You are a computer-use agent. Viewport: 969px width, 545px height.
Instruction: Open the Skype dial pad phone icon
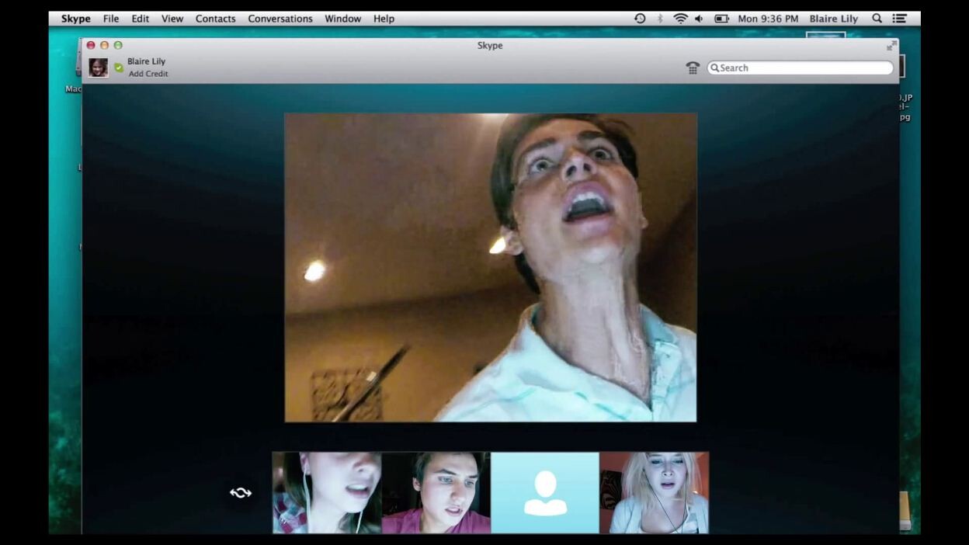tap(693, 68)
